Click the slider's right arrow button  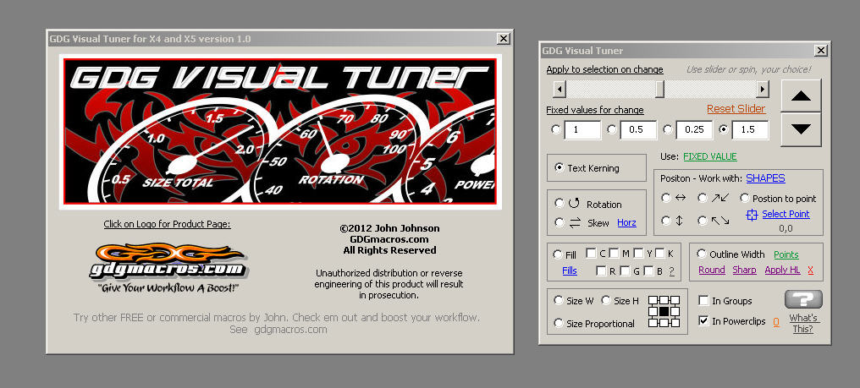(762, 89)
